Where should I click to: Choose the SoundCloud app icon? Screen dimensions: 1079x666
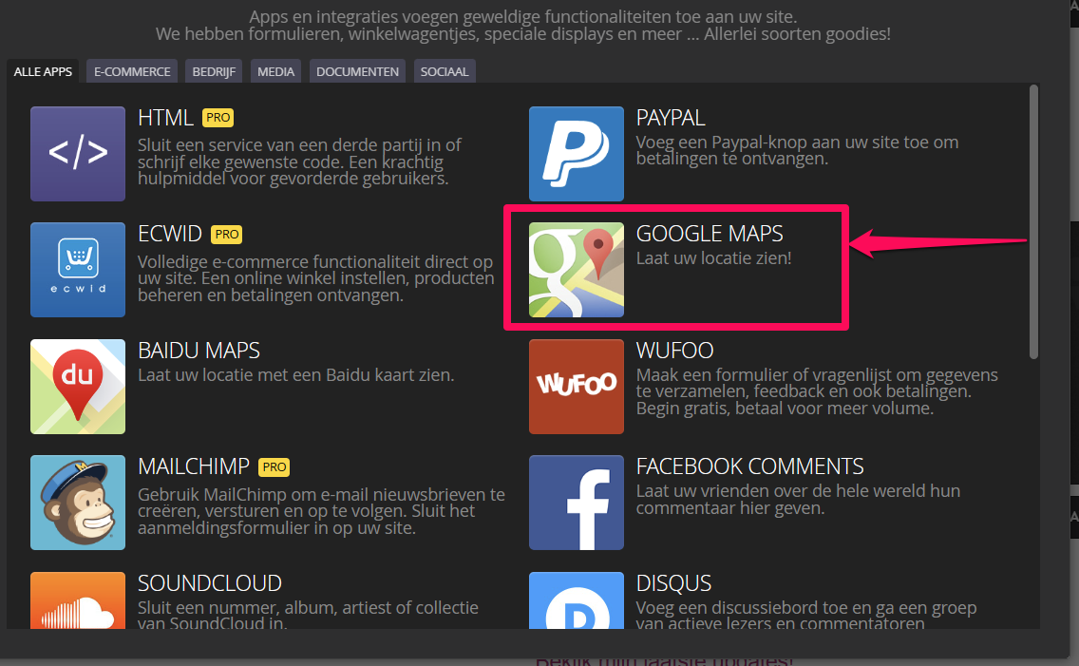tap(78, 599)
